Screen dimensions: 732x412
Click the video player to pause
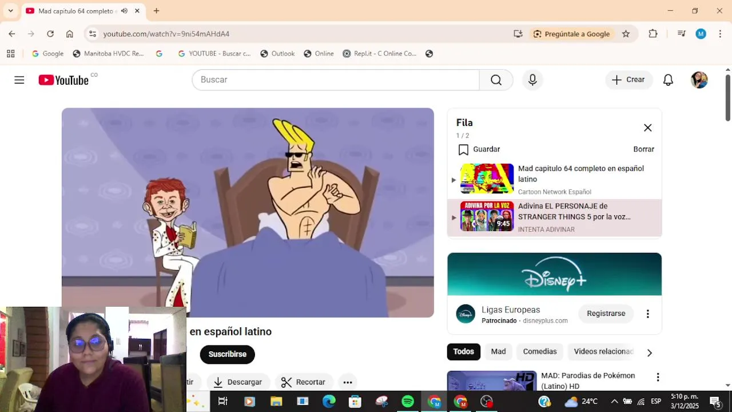pos(248,212)
